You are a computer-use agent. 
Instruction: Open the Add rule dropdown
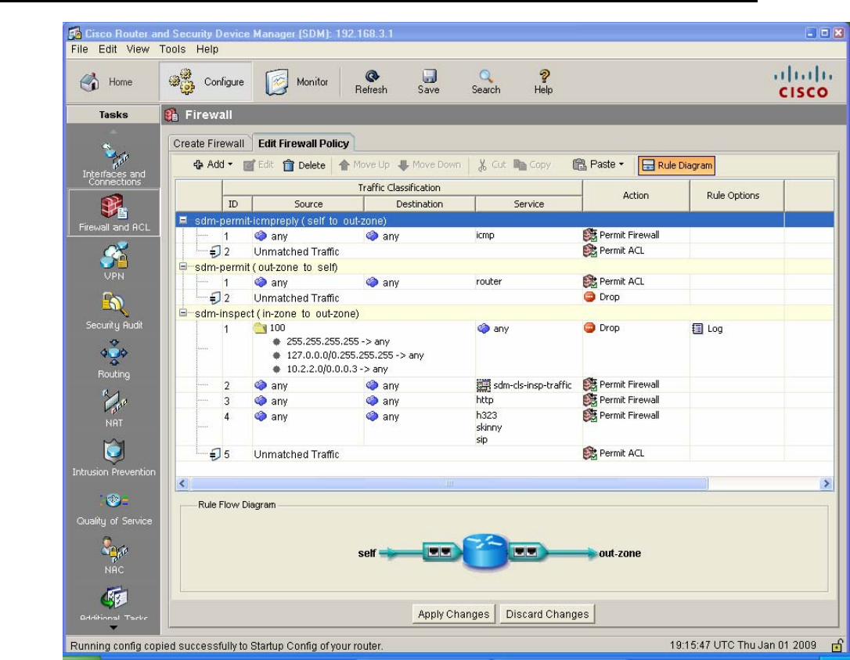click(x=213, y=164)
